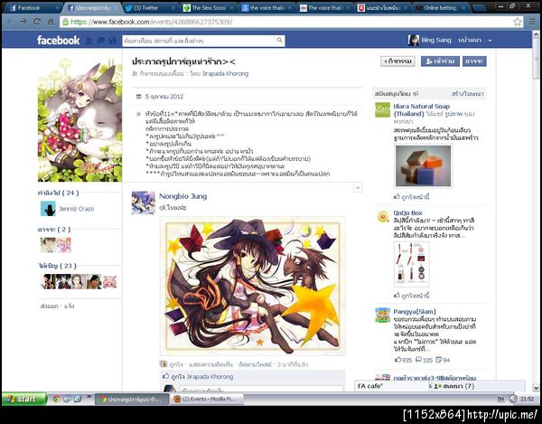Click pink pig avatar in invited list
542x424 pixels.
pyautogui.click(x=109, y=281)
